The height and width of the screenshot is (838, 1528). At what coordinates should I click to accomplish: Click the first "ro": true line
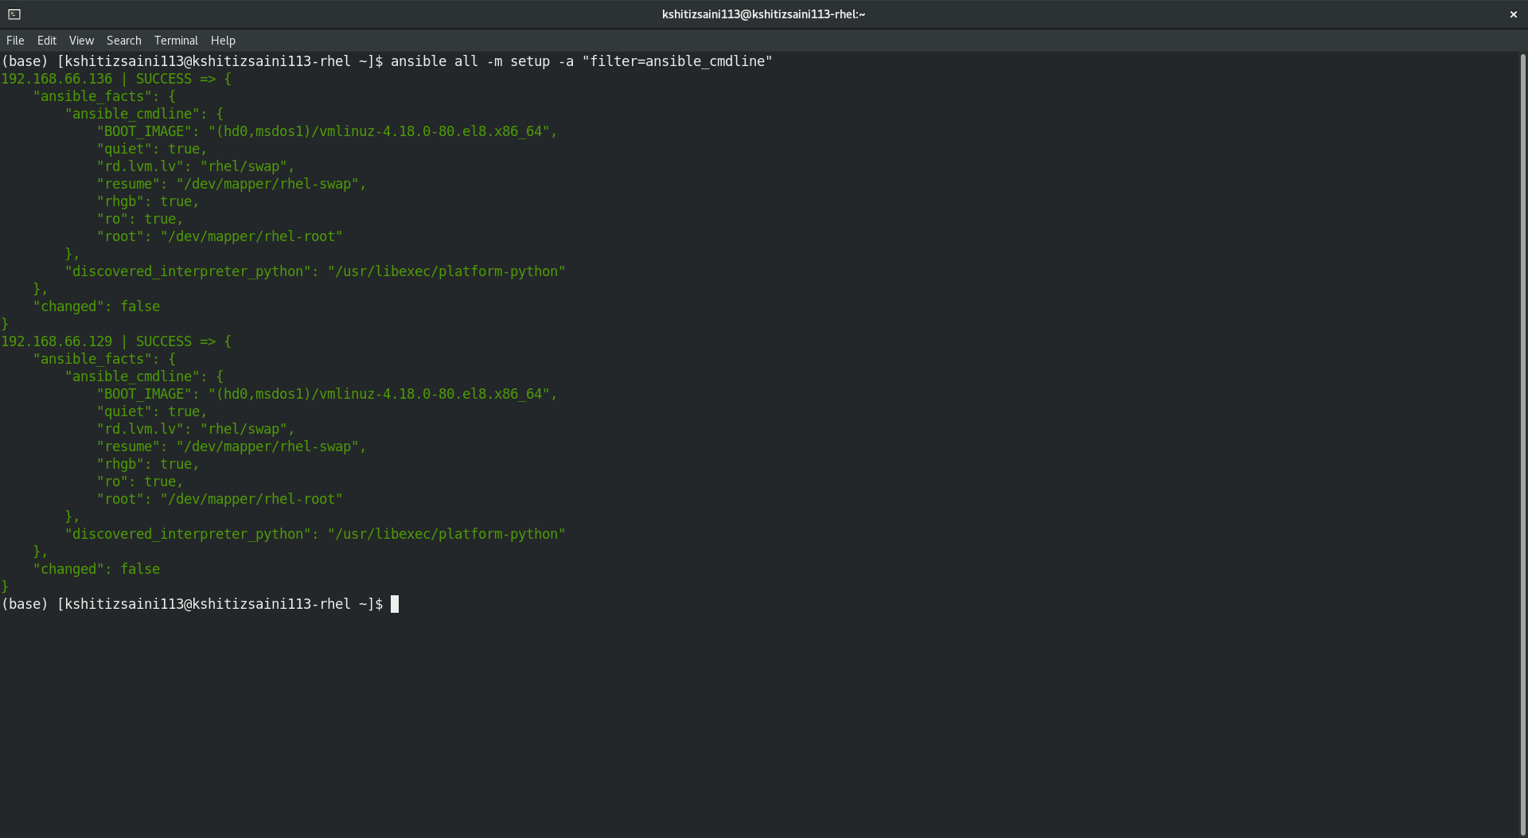(x=140, y=219)
